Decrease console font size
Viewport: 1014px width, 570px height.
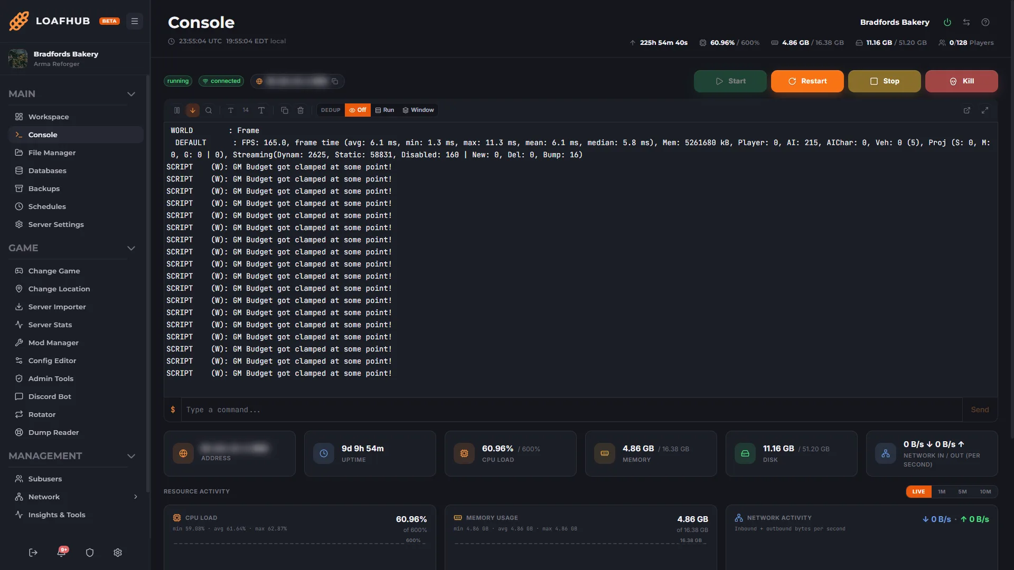pyautogui.click(x=231, y=110)
